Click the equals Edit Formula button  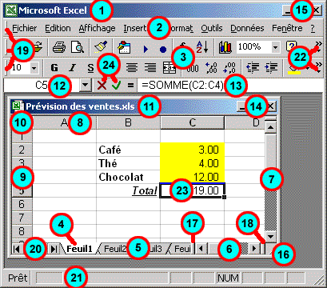[x=130, y=86]
